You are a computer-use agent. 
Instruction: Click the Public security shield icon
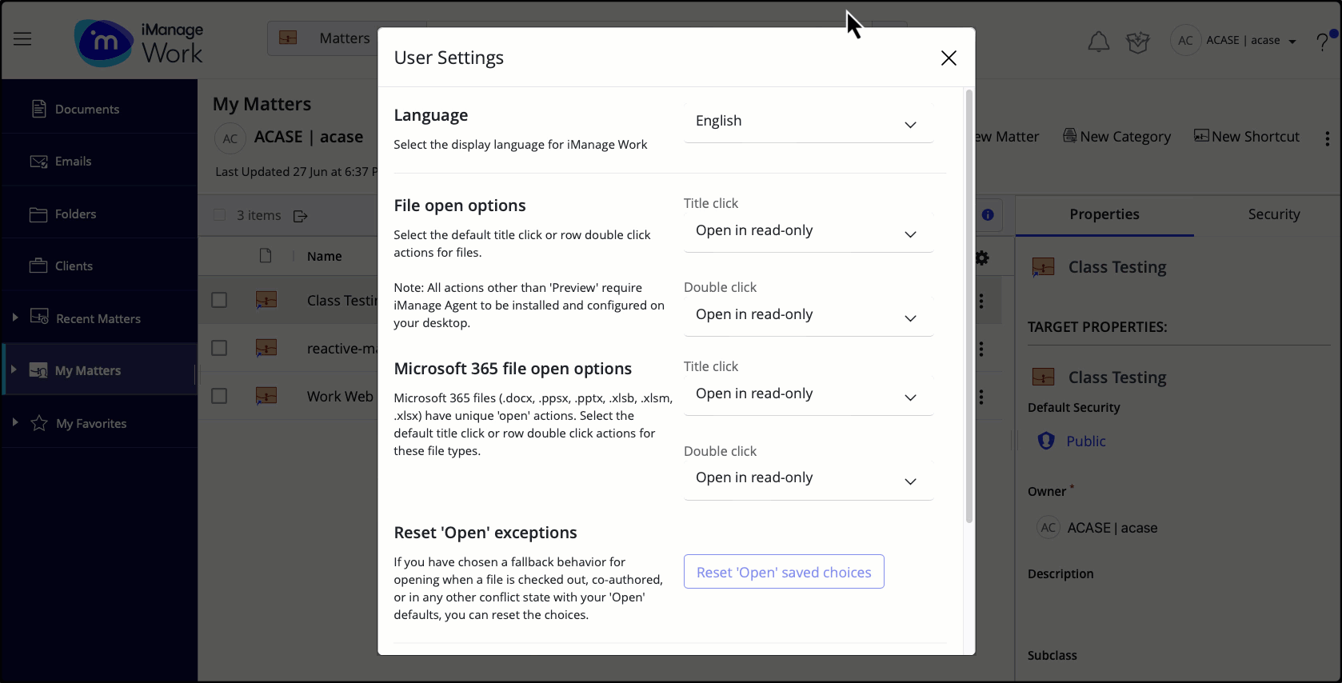tap(1045, 441)
